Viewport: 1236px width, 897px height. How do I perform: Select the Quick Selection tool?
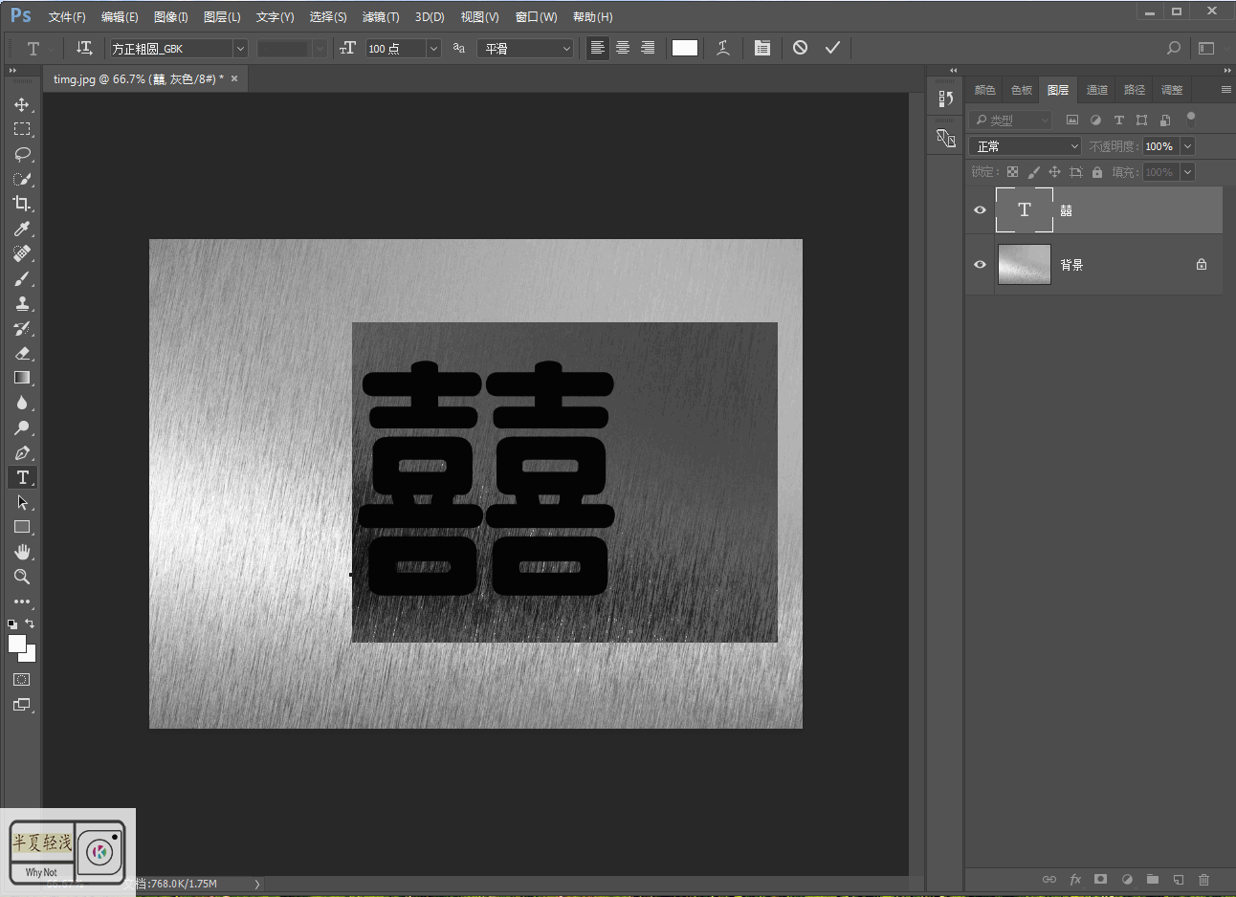(22, 179)
